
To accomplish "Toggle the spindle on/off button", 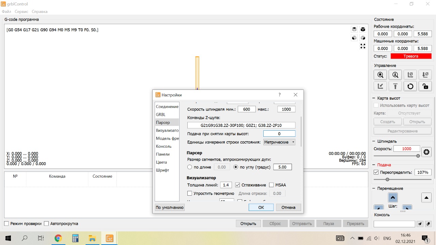I will coord(426,152).
